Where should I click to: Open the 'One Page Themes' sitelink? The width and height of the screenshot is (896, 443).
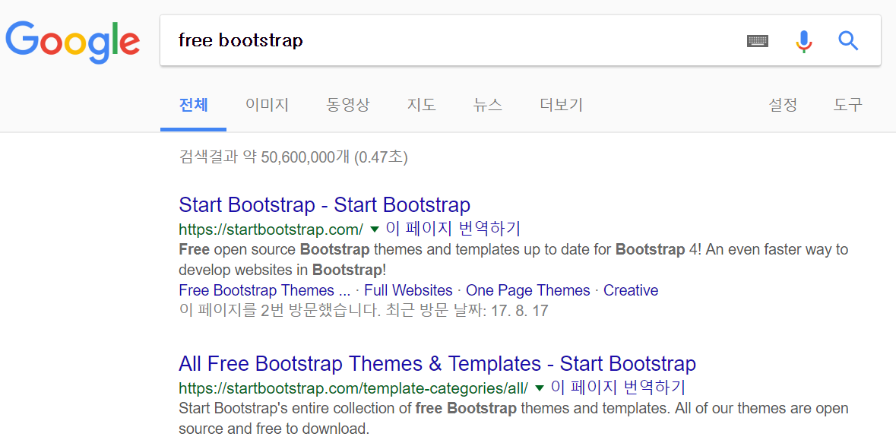point(528,290)
